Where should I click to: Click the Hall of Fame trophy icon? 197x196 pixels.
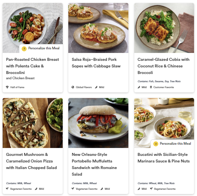tap(8, 87)
